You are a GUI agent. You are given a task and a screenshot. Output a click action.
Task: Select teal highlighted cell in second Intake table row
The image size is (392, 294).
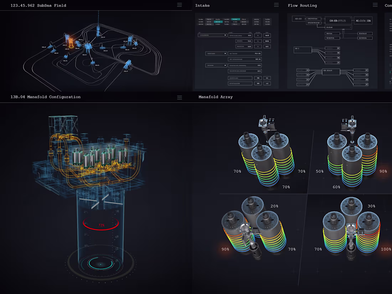point(218,22)
